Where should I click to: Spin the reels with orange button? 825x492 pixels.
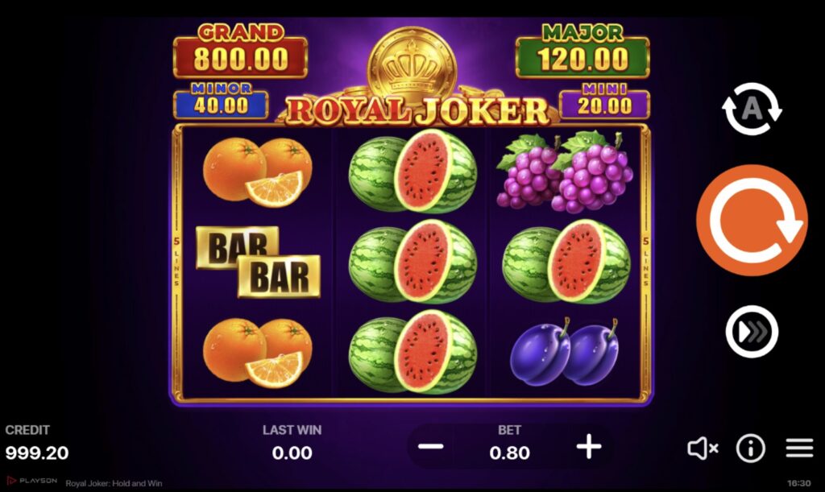[752, 221]
